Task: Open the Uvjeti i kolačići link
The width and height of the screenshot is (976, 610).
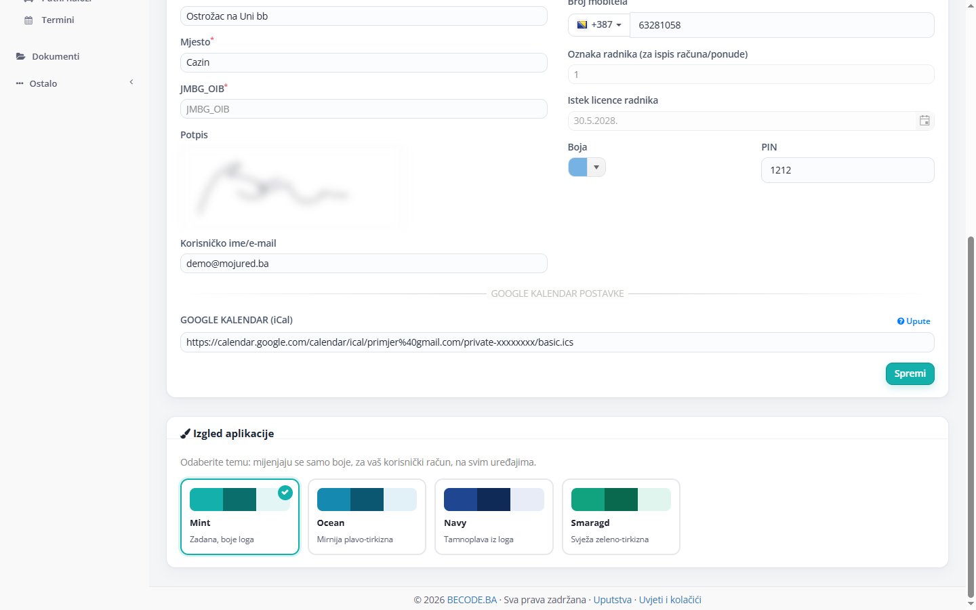Action: [x=670, y=600]
